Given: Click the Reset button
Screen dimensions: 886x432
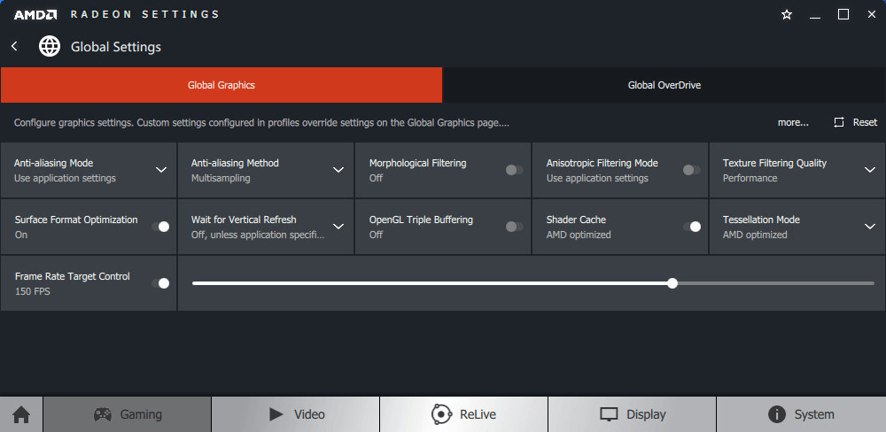Looking at the screenshot, I should click(856, 122).
